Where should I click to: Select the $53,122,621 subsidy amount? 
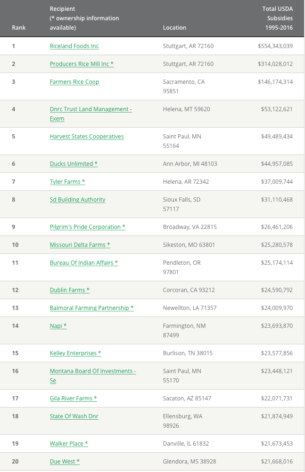[x=277, y=109]
